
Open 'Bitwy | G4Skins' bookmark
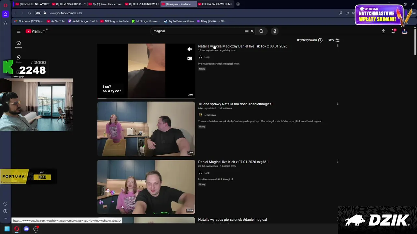pos(211,21)
